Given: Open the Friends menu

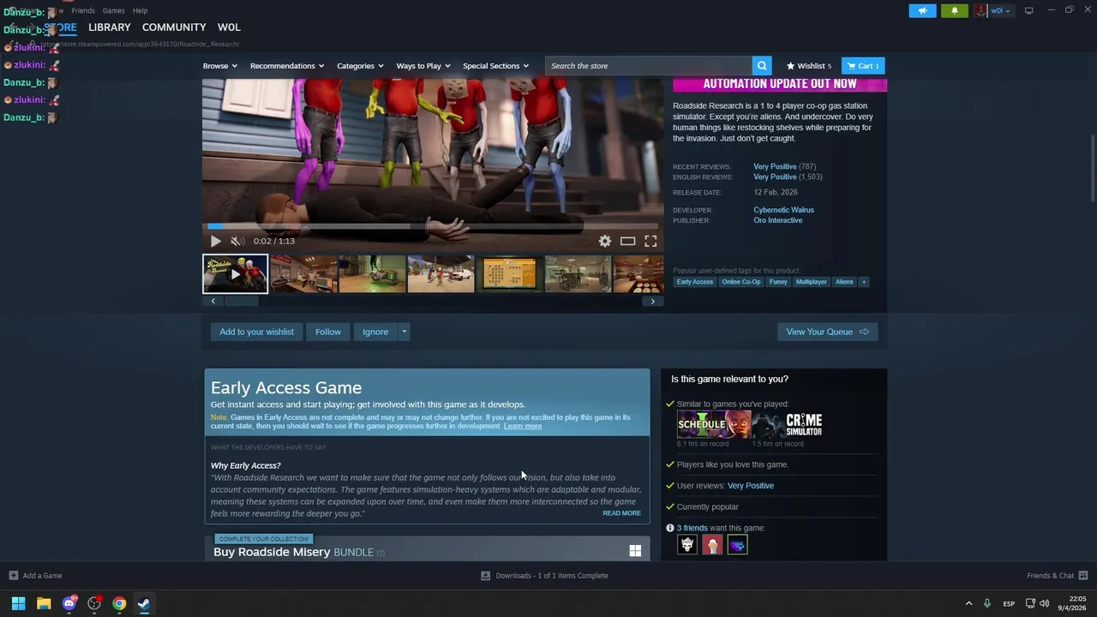Looking at the screenshot, I should [83, 10].
